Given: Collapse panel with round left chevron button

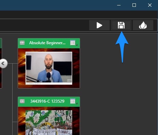Looking at the screenshot, I should pyautogui.click(x=3, y=64).
